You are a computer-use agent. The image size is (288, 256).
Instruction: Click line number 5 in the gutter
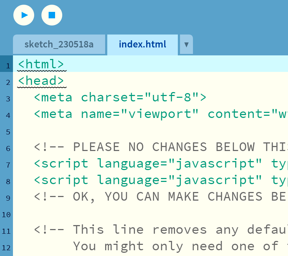tap(8, 132)
